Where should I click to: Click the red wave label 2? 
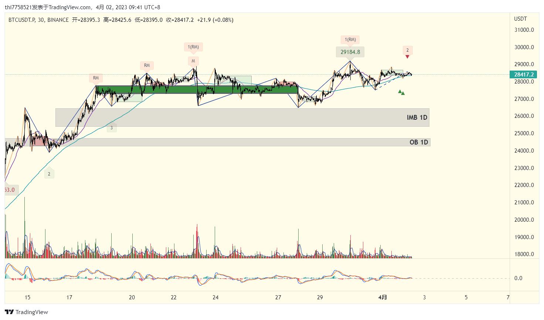(408, 50)
